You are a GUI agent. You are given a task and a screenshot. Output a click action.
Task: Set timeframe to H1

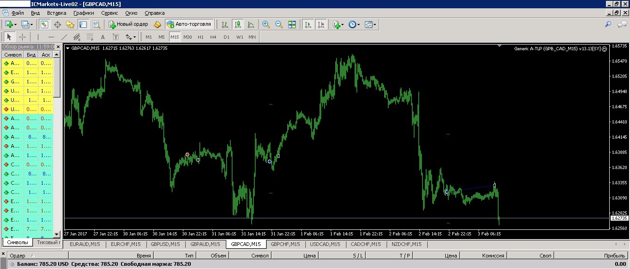(x=200, y=37)
